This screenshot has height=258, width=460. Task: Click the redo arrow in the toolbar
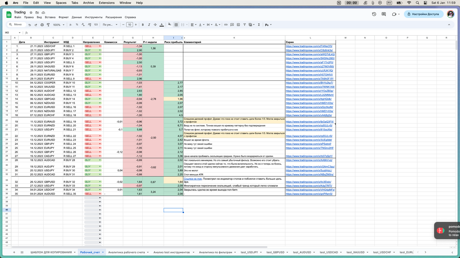click(x=36, y=25)
